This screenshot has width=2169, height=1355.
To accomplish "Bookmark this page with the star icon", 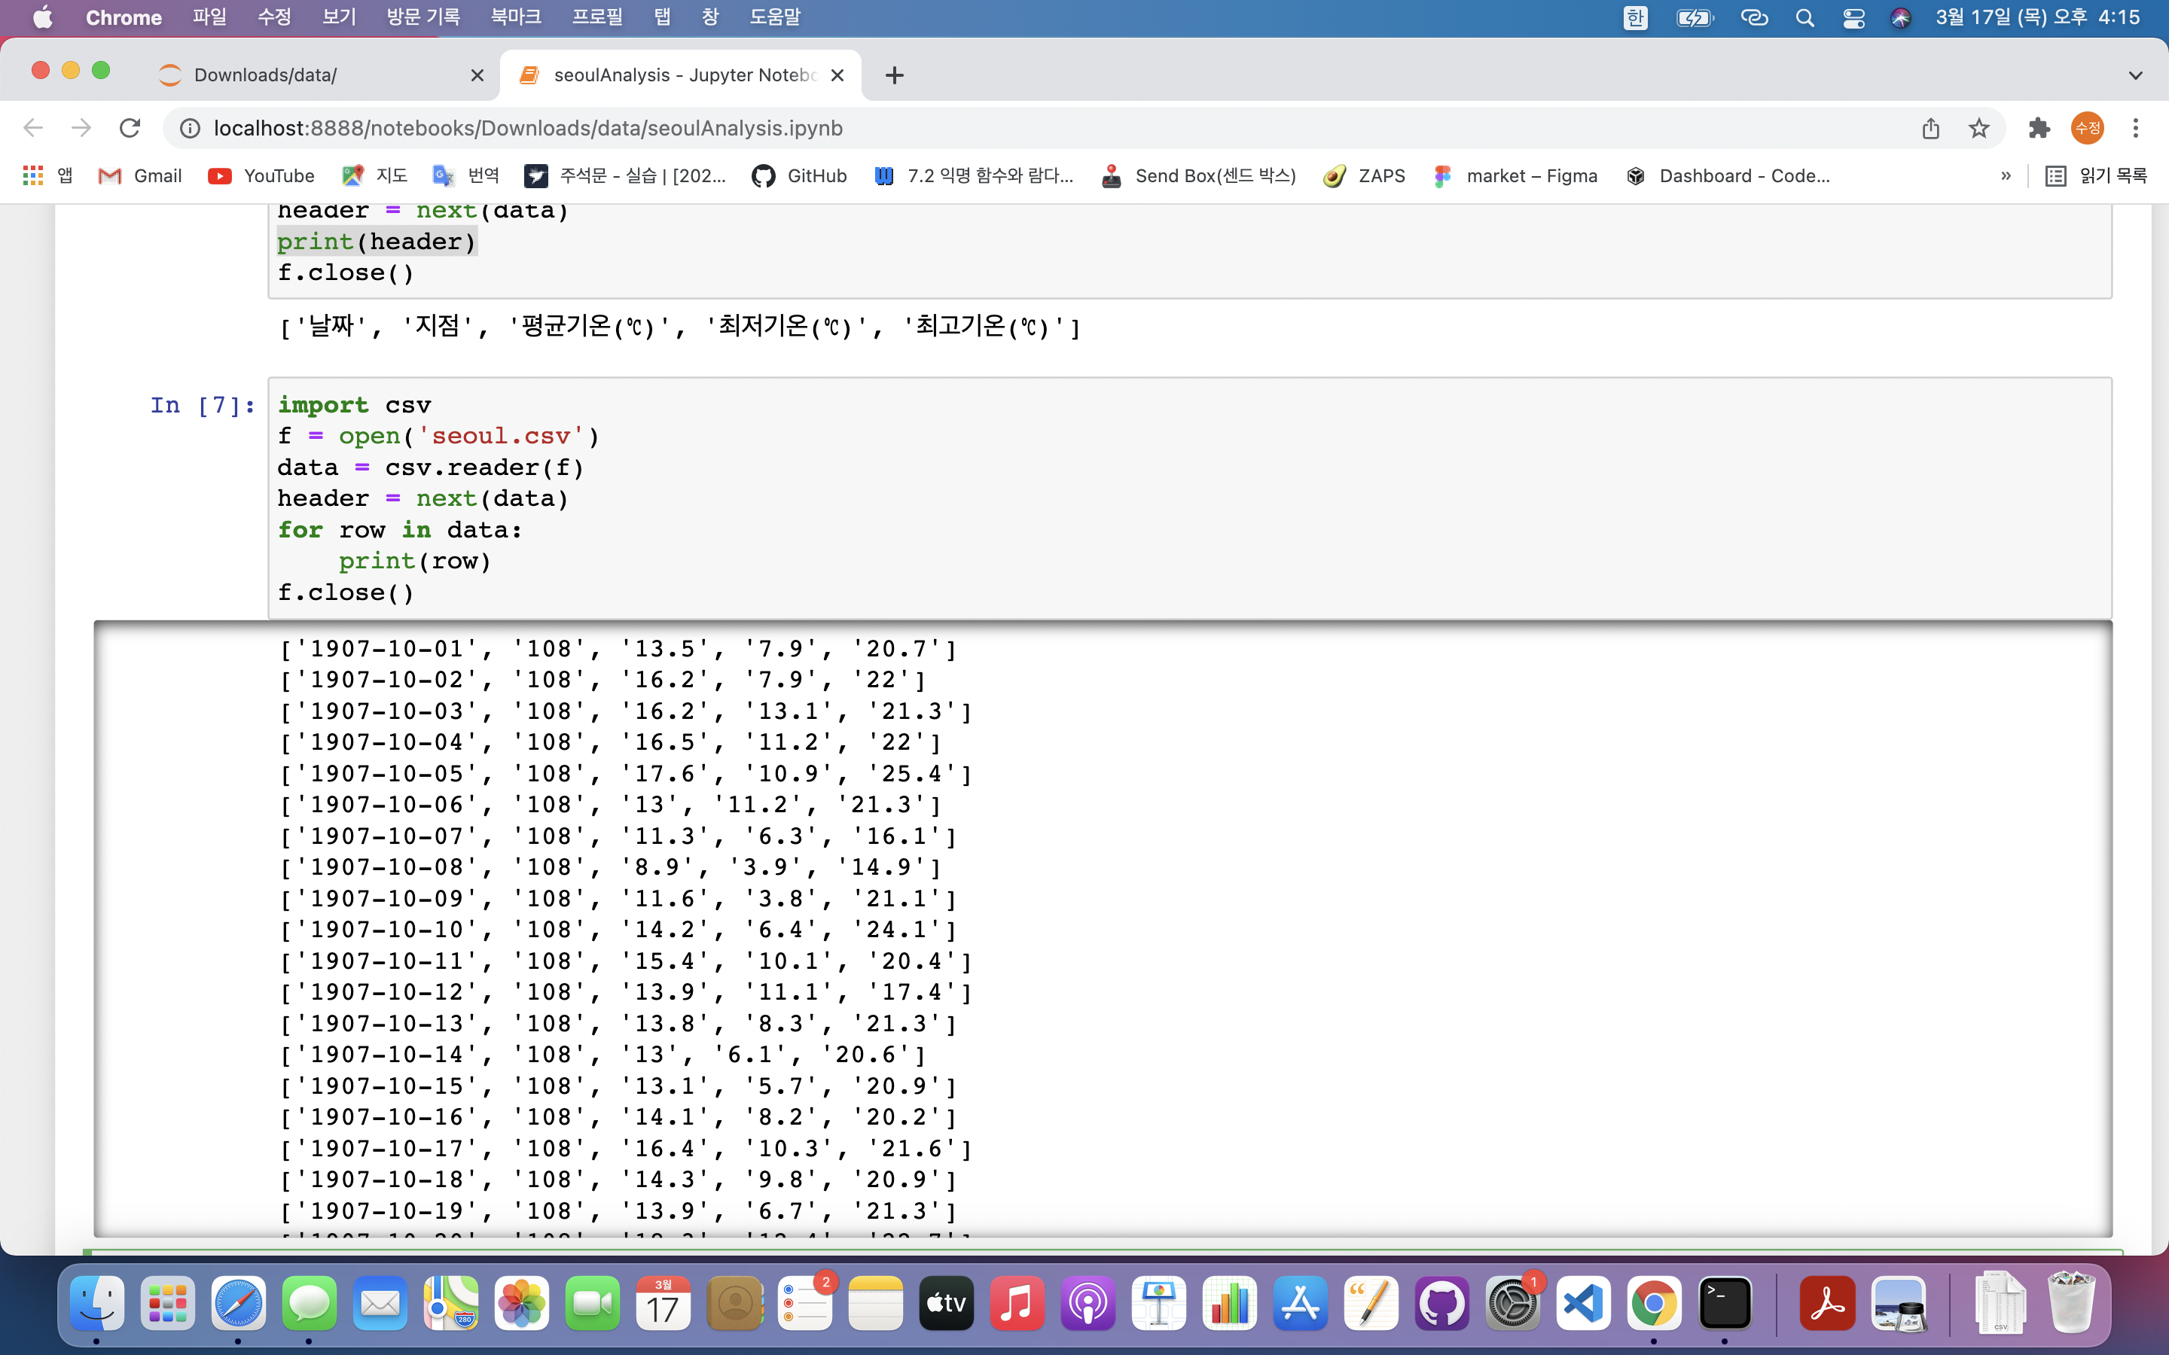I will [x=1979, y=128].
